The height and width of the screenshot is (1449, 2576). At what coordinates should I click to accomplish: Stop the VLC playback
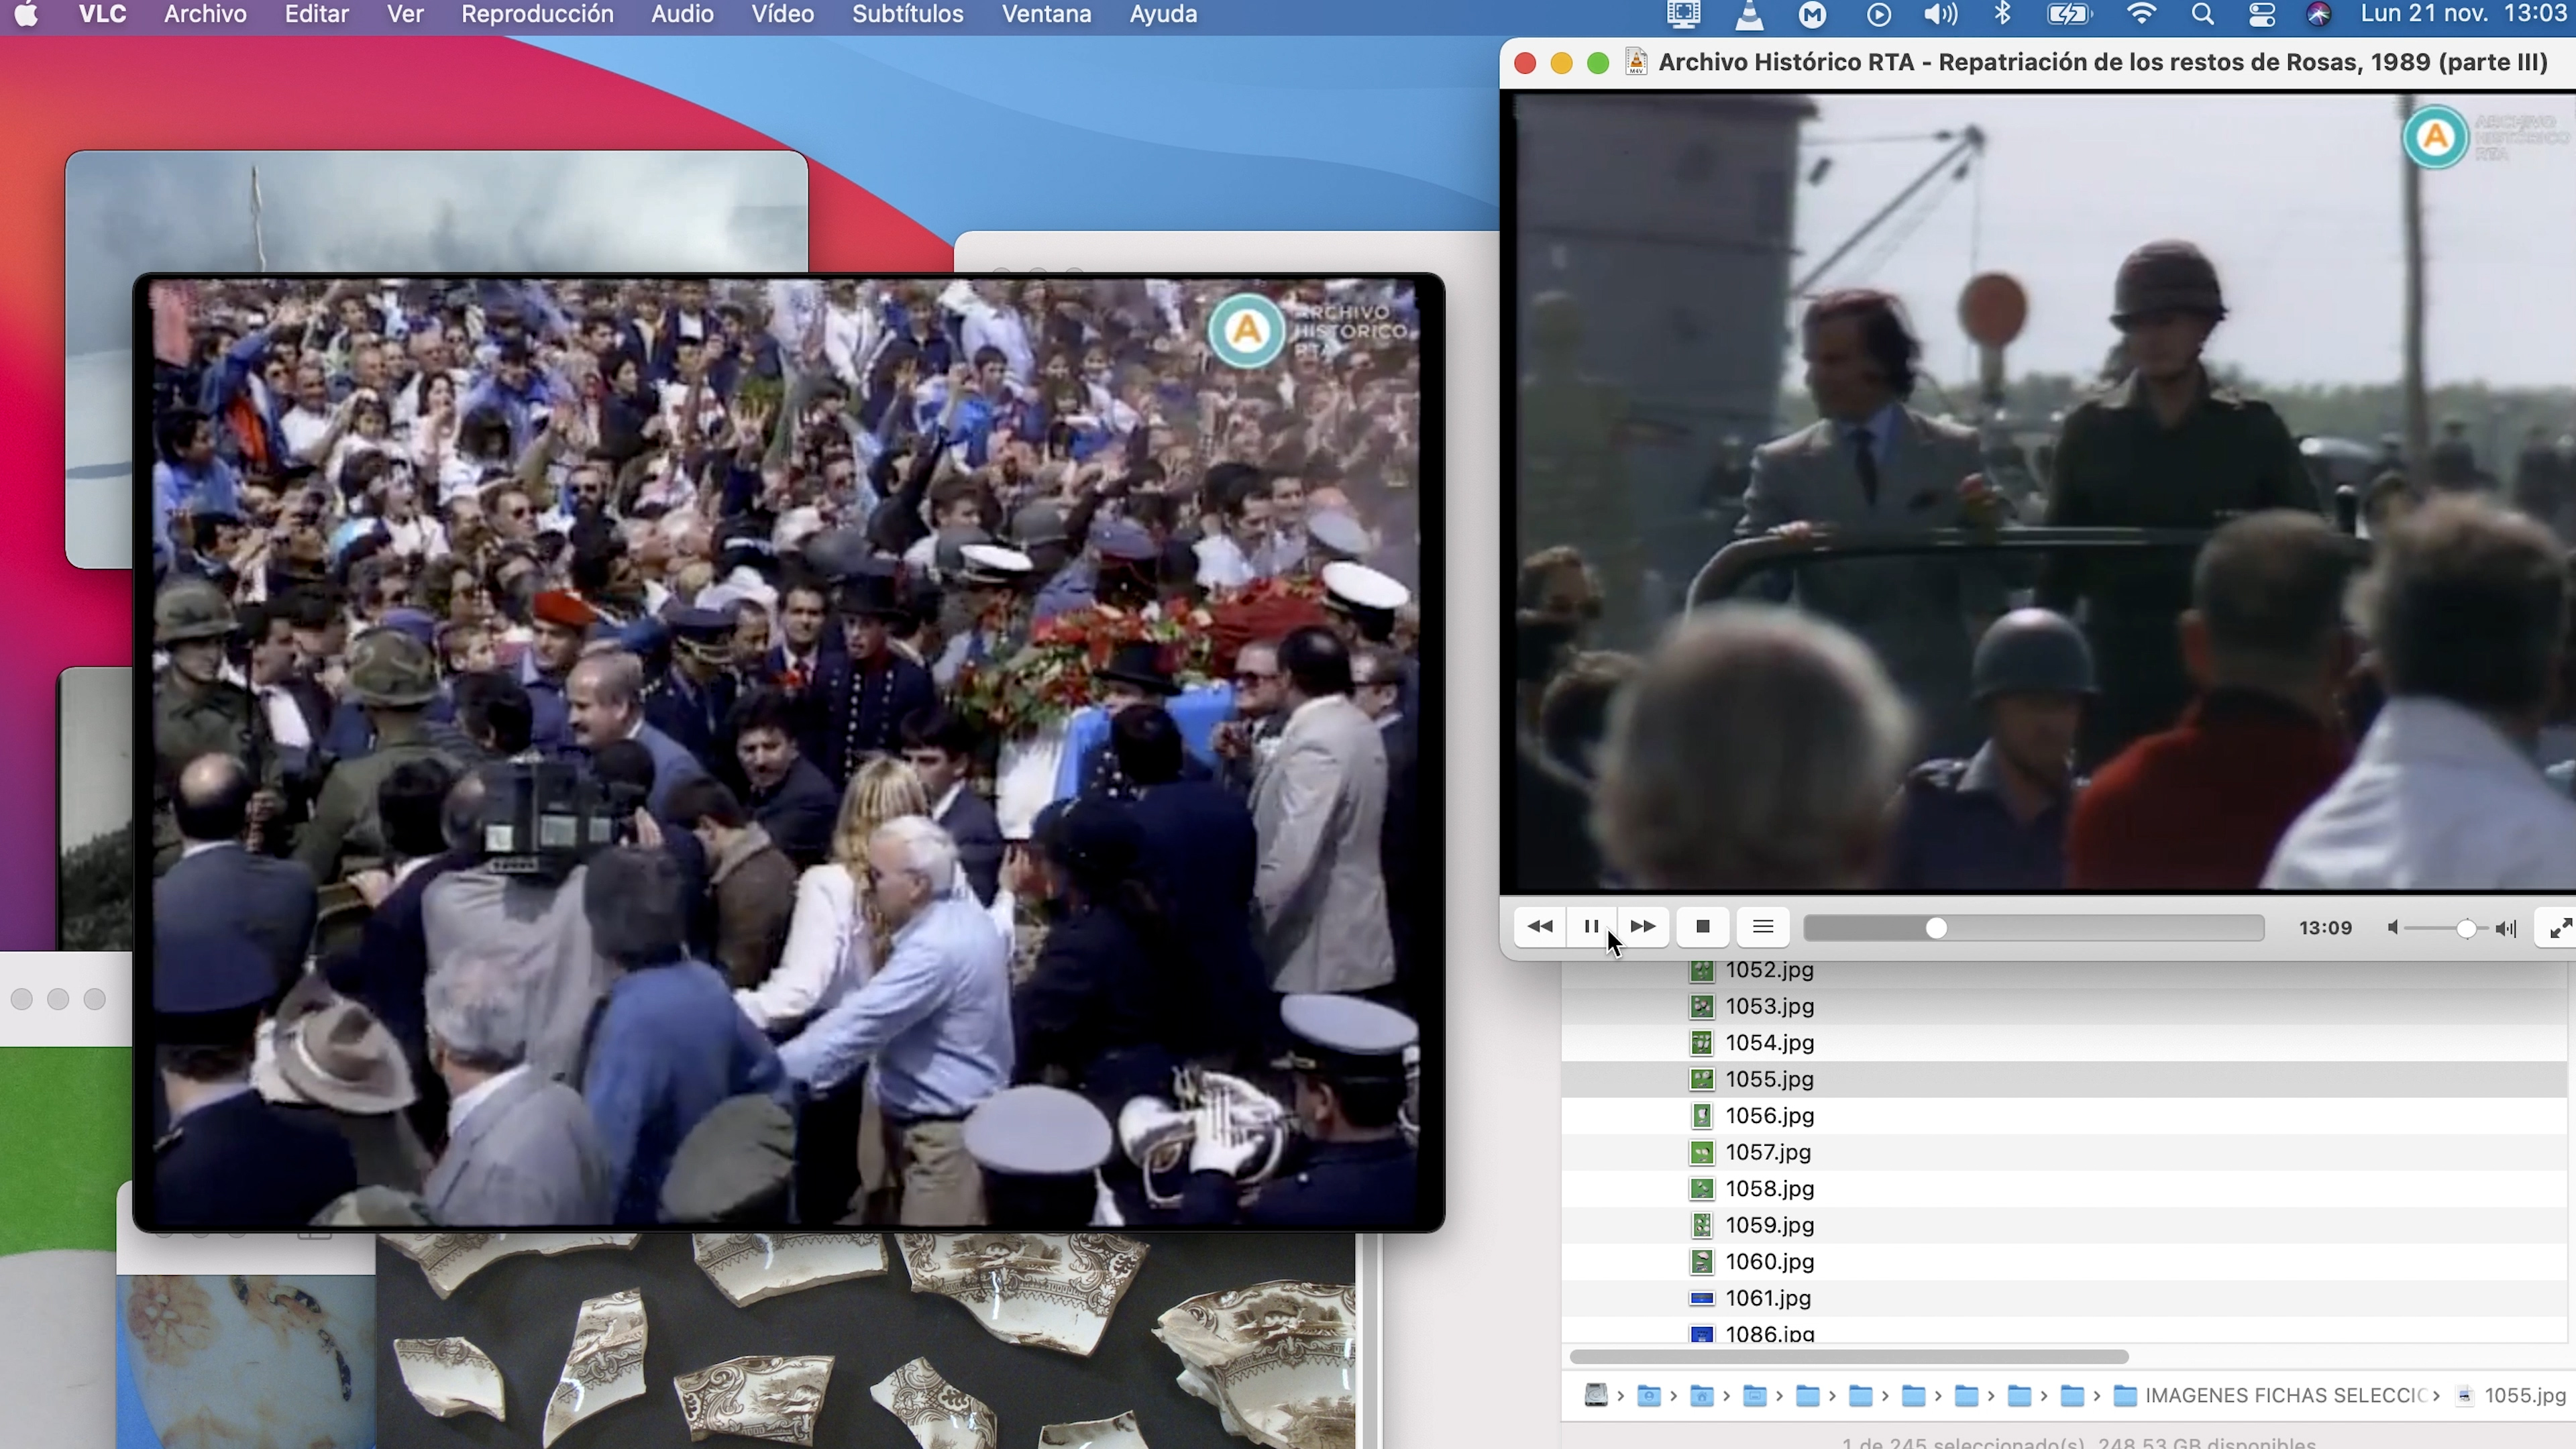click(1703, 927)
